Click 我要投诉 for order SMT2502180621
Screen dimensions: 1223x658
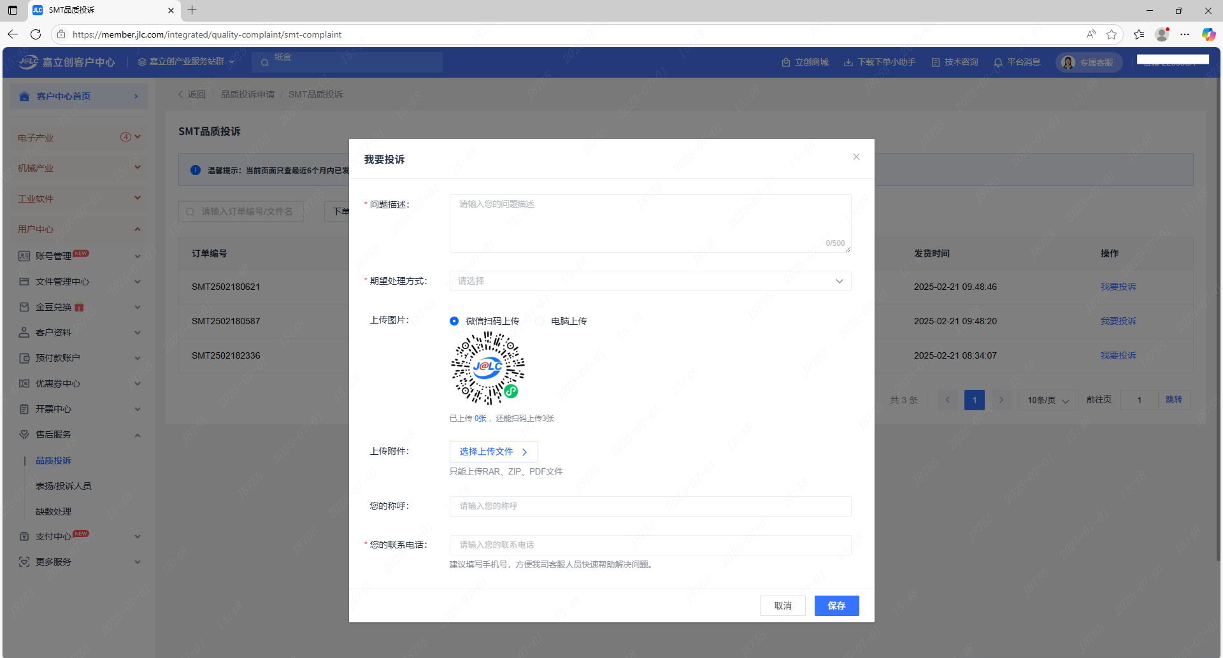click(x=1119, y=287)
